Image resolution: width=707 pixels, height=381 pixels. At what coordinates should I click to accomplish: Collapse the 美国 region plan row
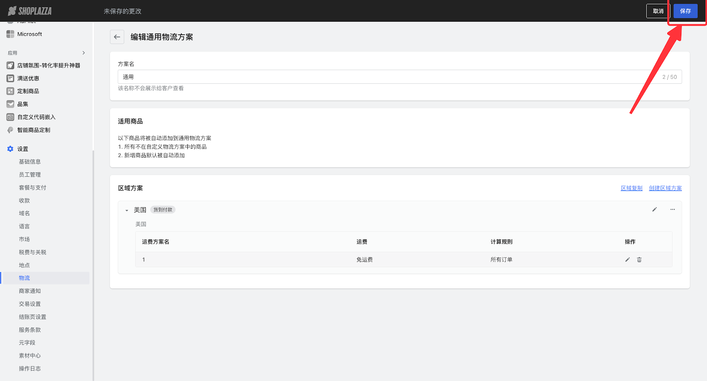127,210
